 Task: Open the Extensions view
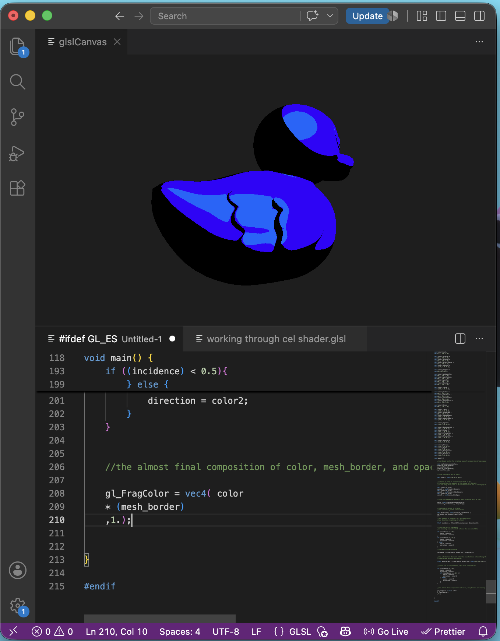[x=18, y=188]
